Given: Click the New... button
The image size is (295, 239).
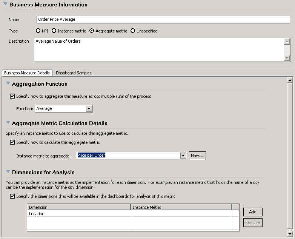Looking at the screenshot, I should click(197, 156).
